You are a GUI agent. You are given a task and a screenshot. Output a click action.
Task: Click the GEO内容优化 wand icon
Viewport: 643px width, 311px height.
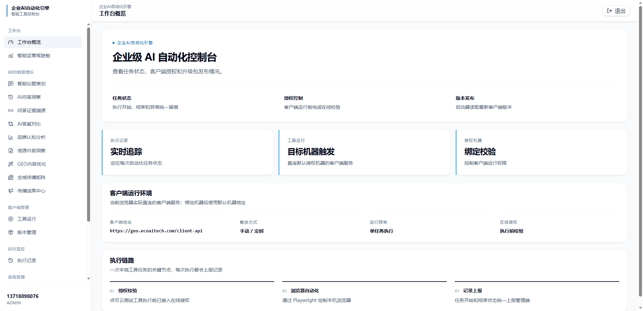click(x=11, y=164)
